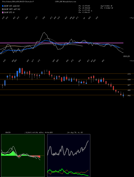Image resolution: width=134 pixels, height=177 pixels.
Task: Click the MACD indicator heading
Action: coord(8,132)
